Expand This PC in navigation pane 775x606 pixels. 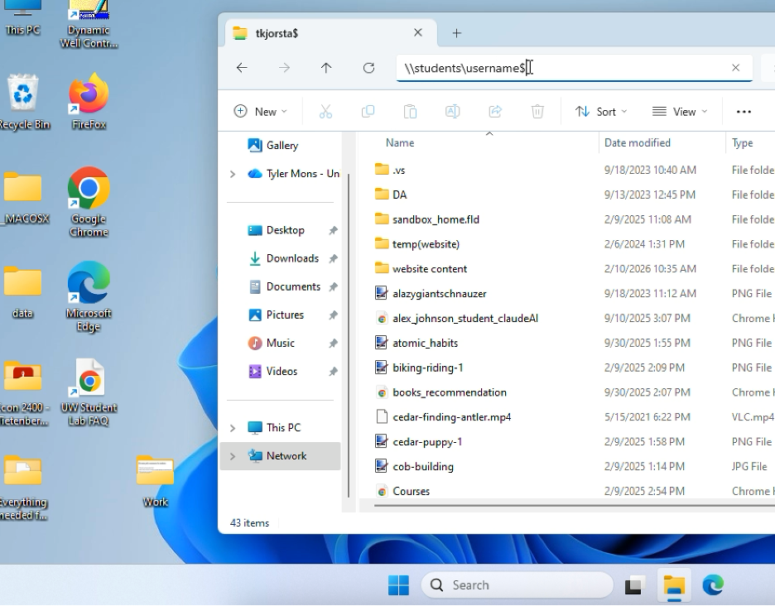tap(233, 428)
